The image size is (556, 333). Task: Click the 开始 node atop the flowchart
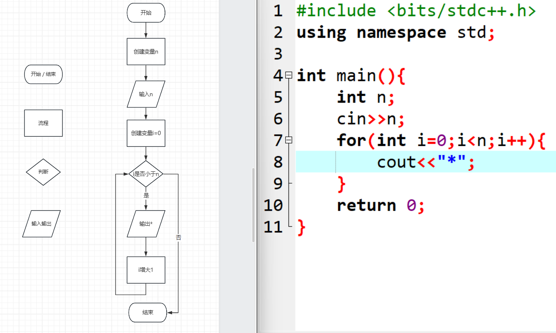coord(146,13)
